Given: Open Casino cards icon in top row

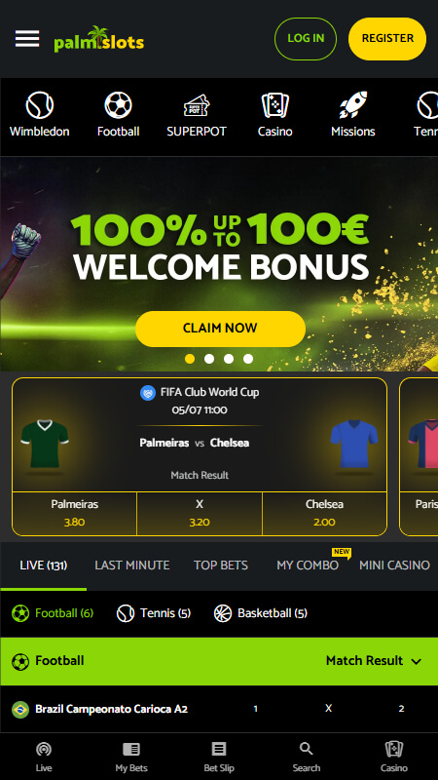Looking at the screenshot, I should (x=275, y=105).
